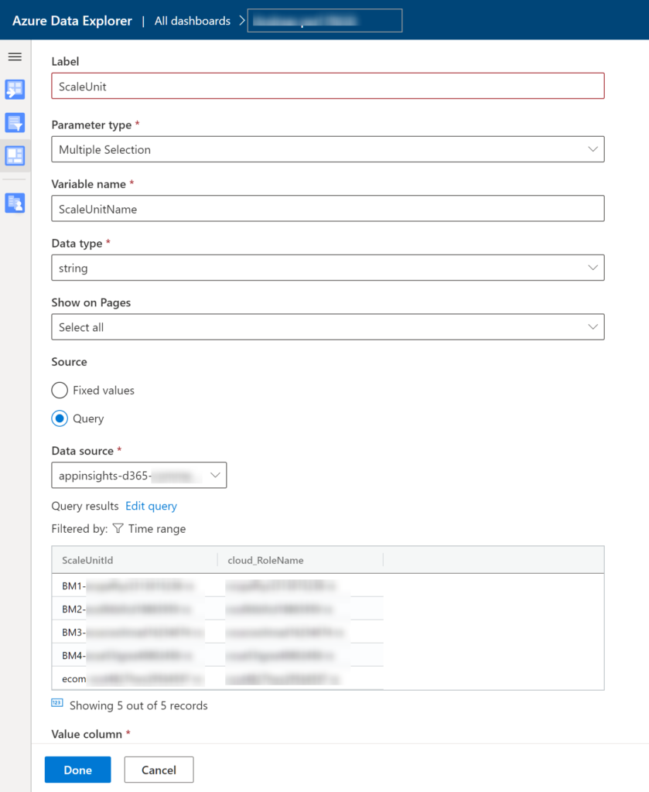Click the Variable name field ScaleUnitName

[328, 209]
